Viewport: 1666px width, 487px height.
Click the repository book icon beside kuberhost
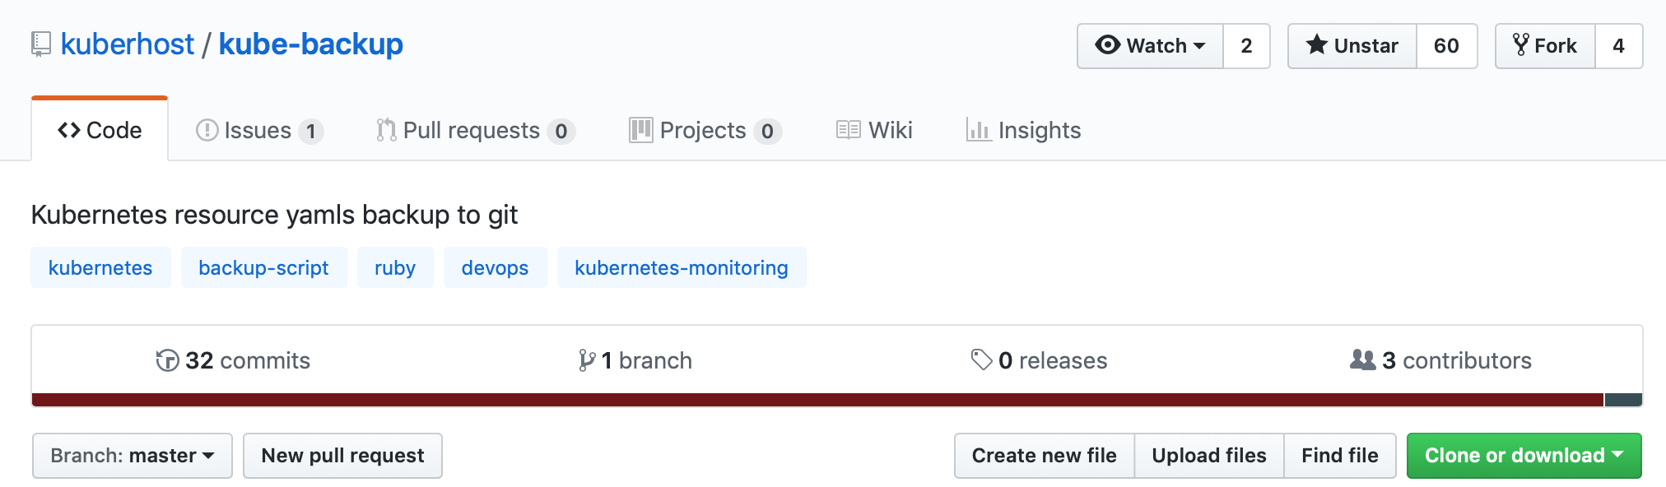click(x=41, y=44)
